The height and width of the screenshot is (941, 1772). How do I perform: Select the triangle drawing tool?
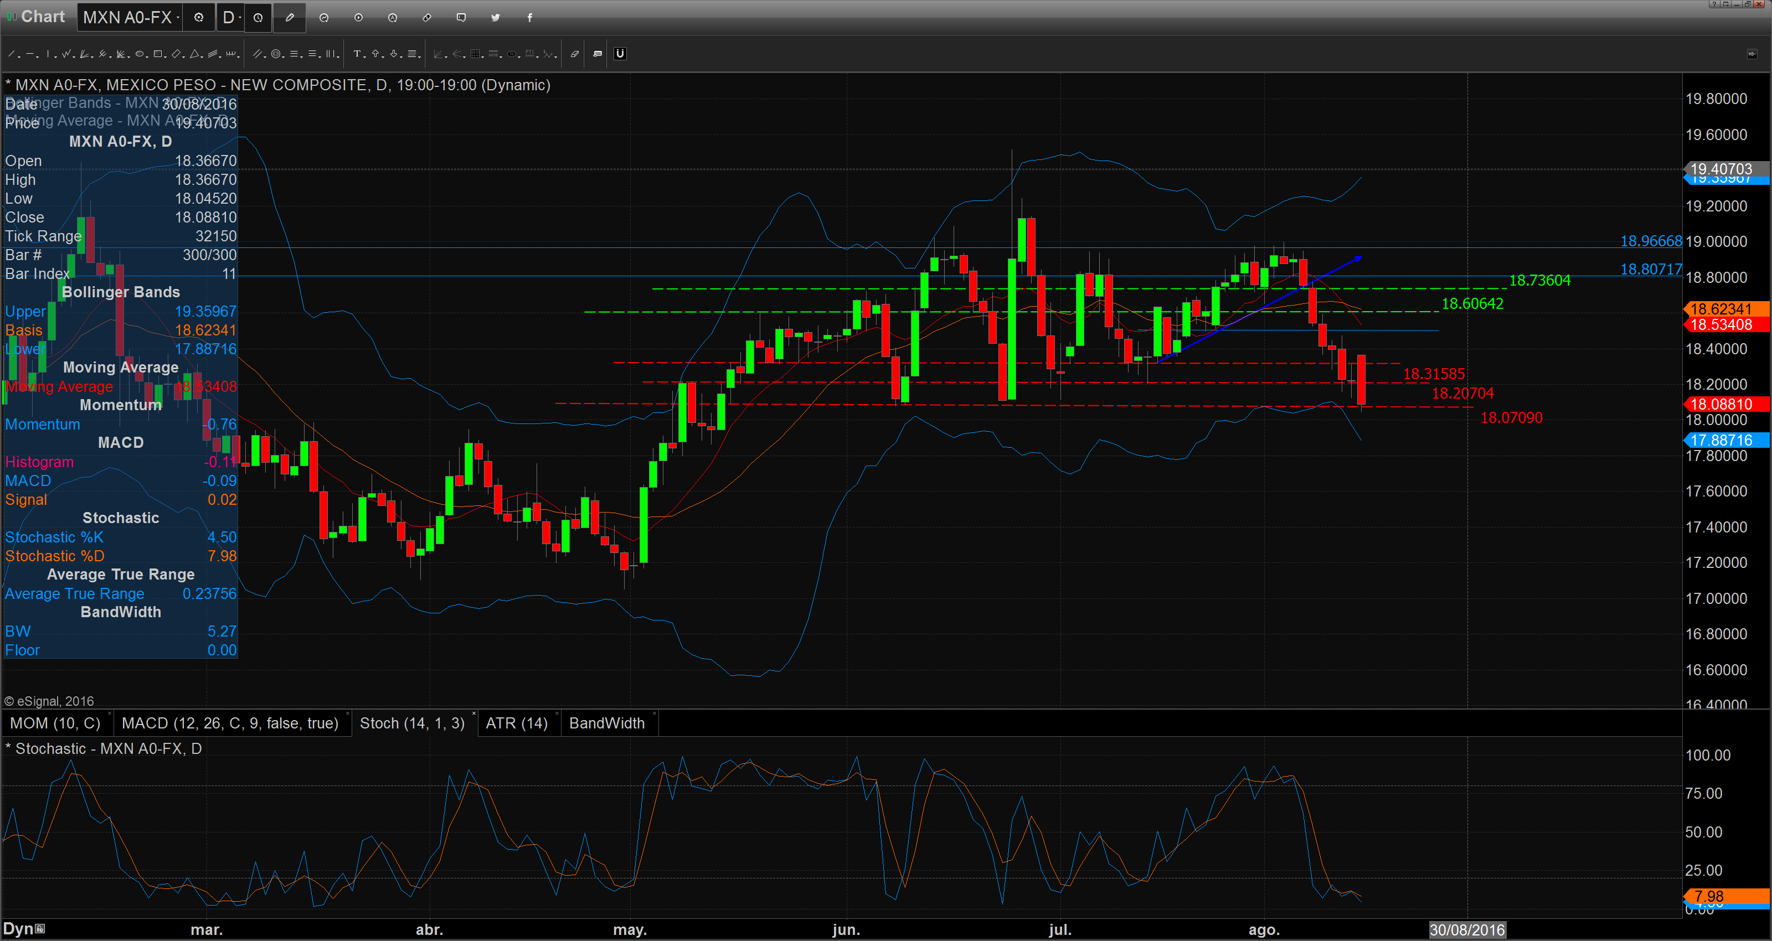coord(195,54)
